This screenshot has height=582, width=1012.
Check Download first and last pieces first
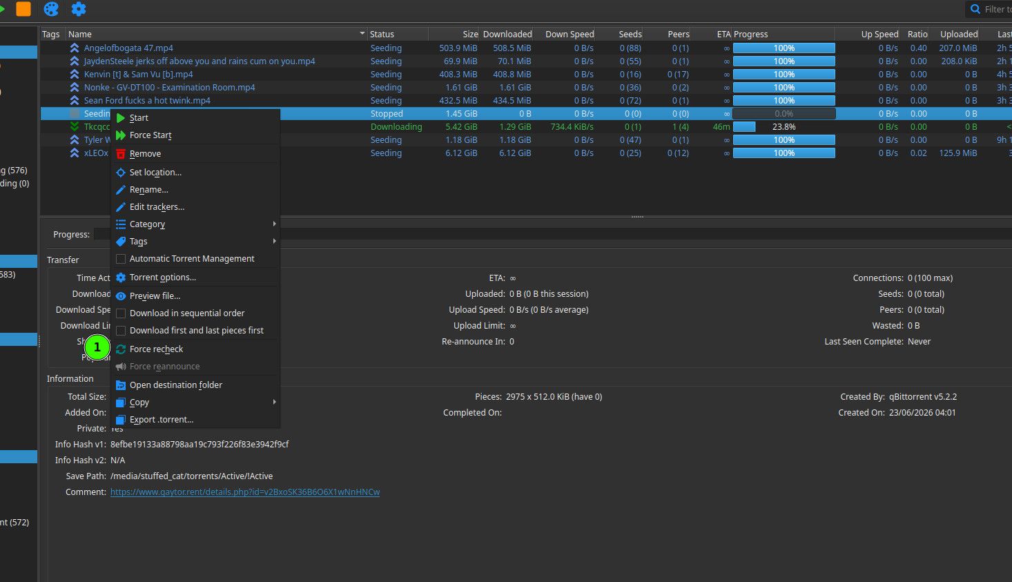click(x=121, y=331)
